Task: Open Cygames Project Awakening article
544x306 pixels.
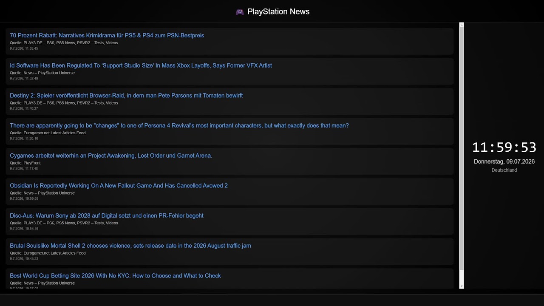Action: point(111,156)
